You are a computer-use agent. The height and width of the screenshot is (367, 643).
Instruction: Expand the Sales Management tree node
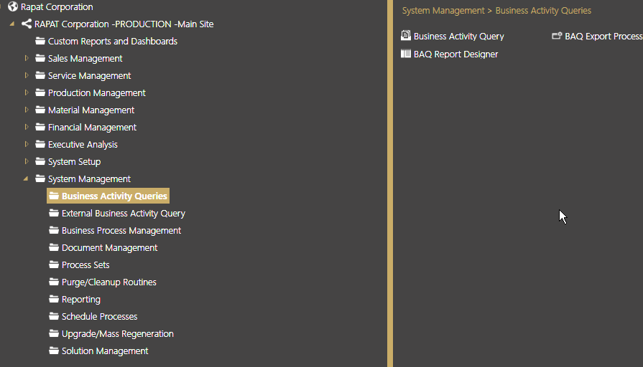[27, 58]
